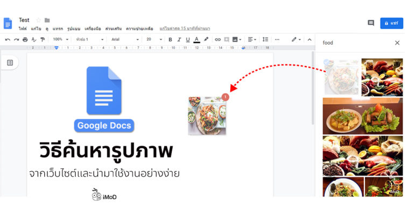The image size is (408, 213).
Task: Open the text alignment dropdown
Action: click(252, 39)
